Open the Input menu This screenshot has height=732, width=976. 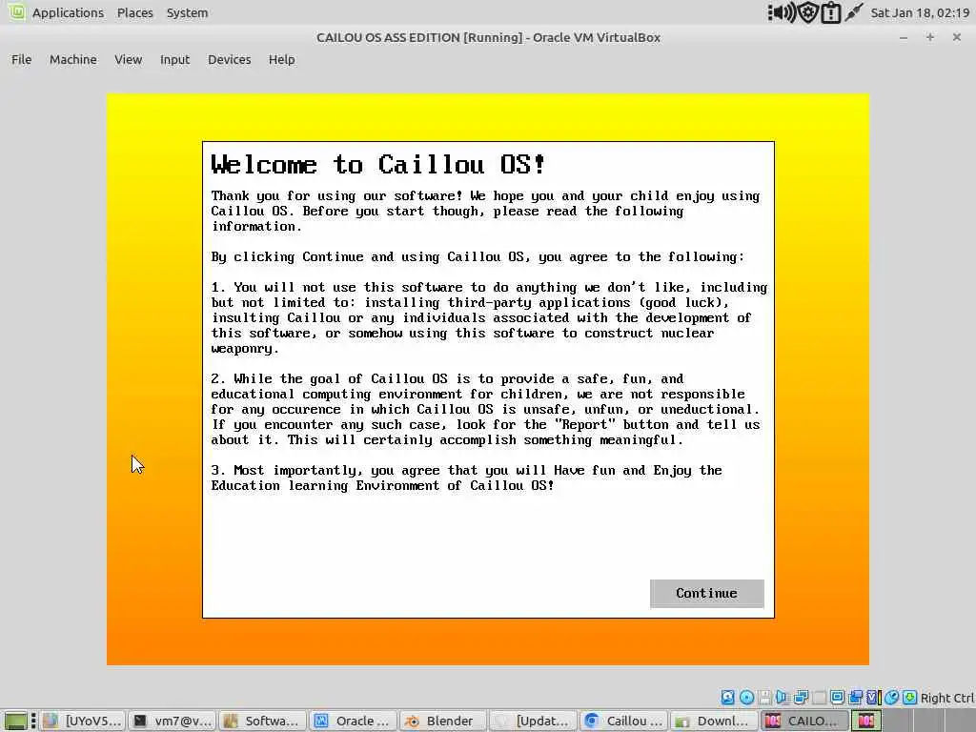[x=174, y=59]
